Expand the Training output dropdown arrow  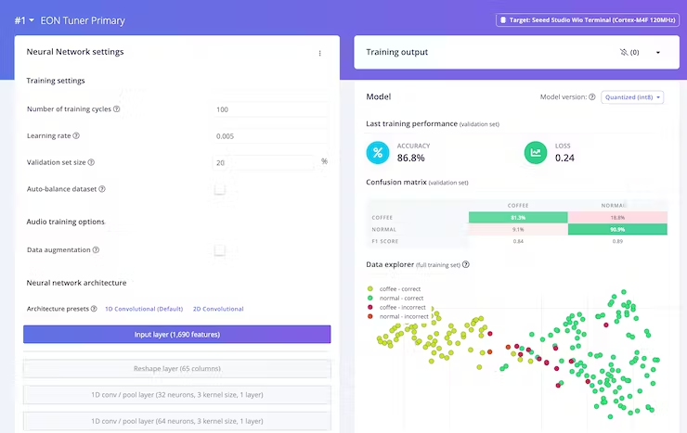pyautogui.click(x=658, y=53)
